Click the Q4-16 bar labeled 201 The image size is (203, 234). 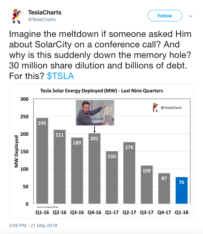pyautogui.click(x=95, y=169)
